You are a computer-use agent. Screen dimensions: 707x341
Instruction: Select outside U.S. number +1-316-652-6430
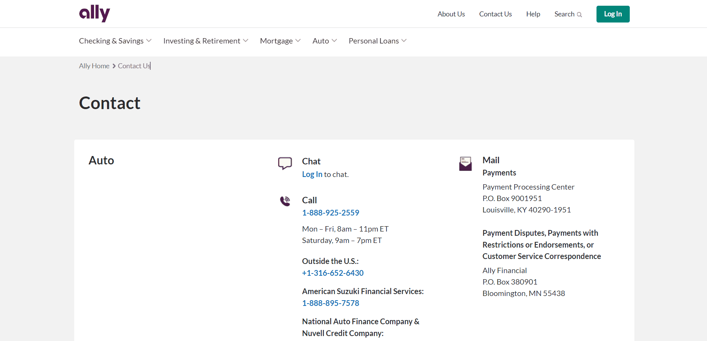pyautogui.click(x=333, y=273)
